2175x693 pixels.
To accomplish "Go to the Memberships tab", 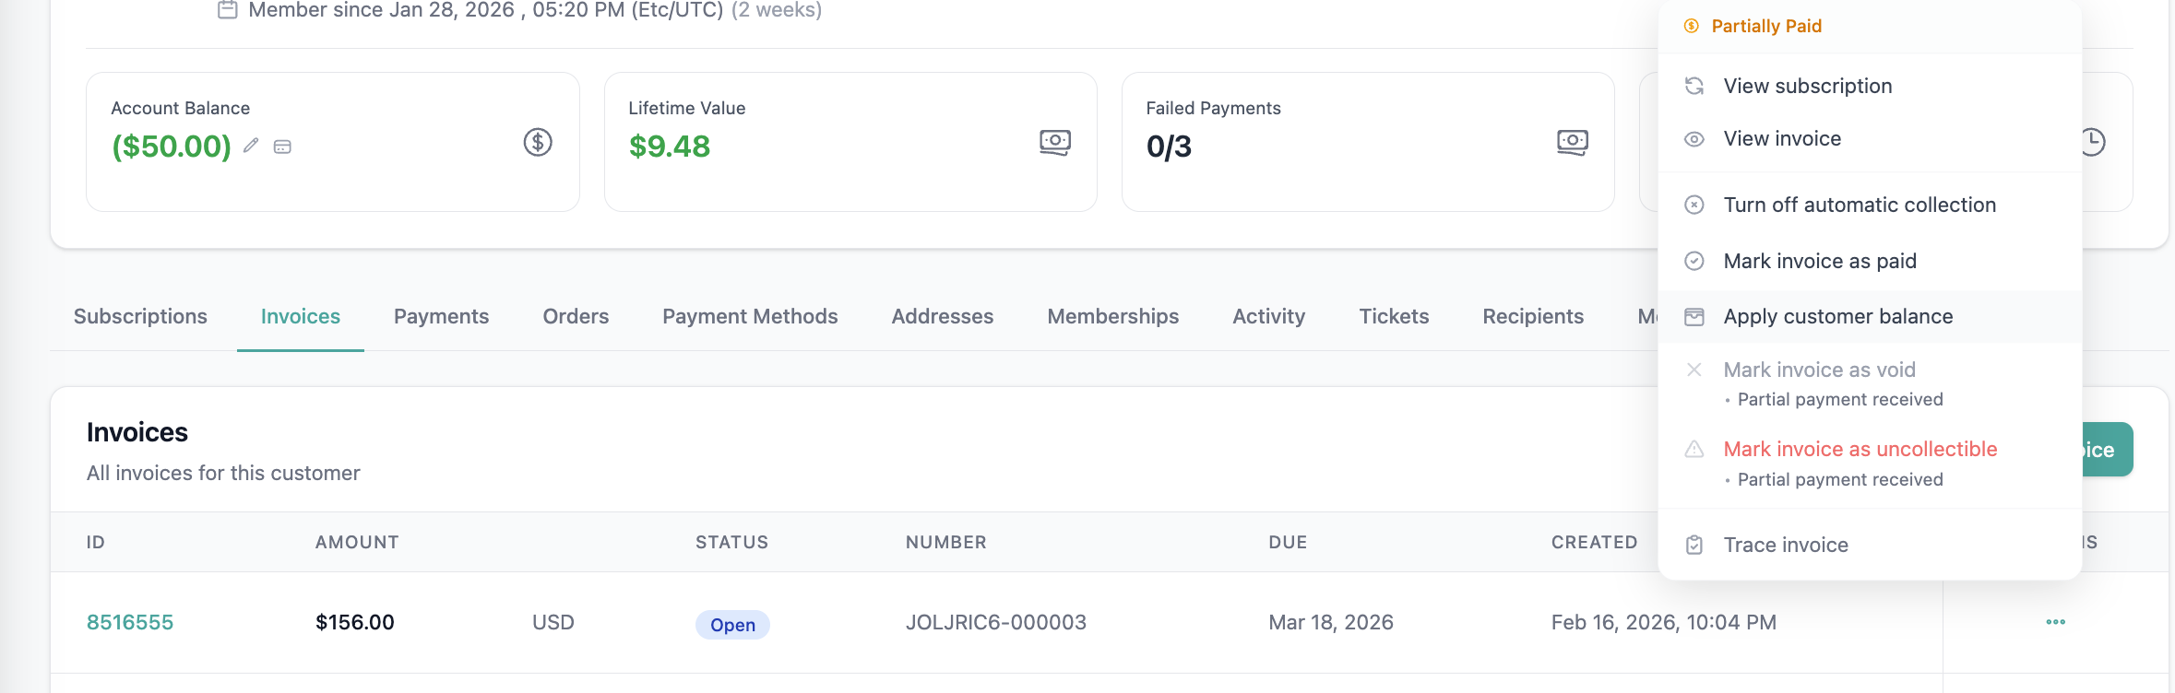I will click(x=1112, y=316).
